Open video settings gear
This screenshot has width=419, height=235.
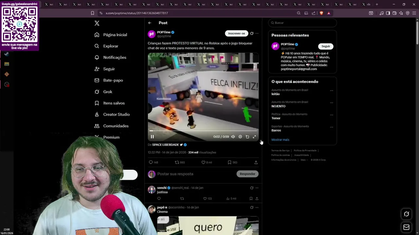[240, 137]
